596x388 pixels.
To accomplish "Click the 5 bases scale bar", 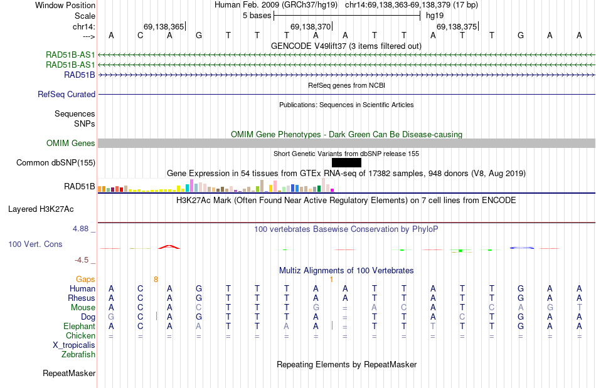I will click(x=347, y=16).
